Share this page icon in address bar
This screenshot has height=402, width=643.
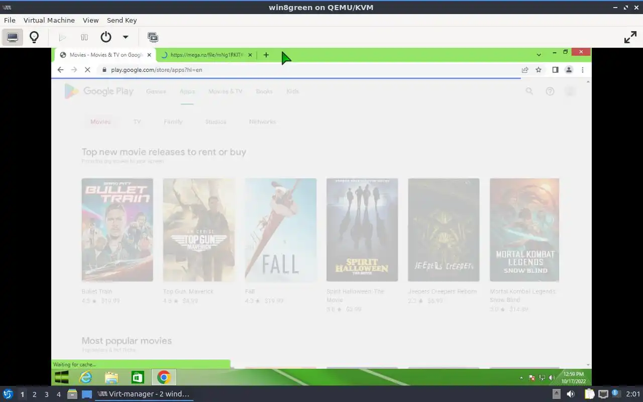tap(525, 70)
